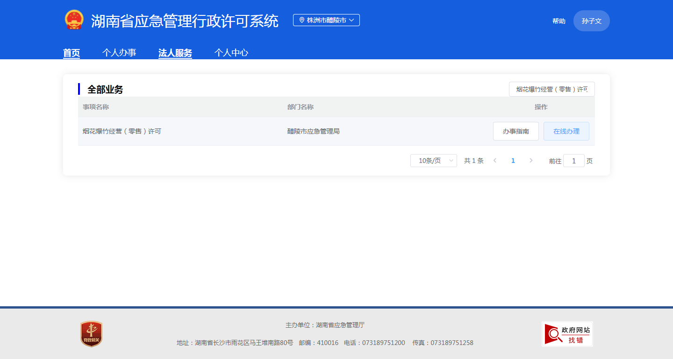Viewport: 673px width, 359px height.
Task: Click the location pin icon beside 株洲市醴陵市
Action: pyautogui.click(x=302, y=20)
